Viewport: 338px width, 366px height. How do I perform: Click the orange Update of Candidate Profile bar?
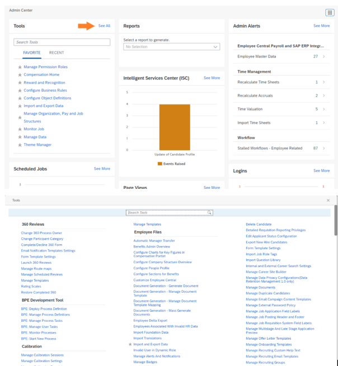(175, 127)
